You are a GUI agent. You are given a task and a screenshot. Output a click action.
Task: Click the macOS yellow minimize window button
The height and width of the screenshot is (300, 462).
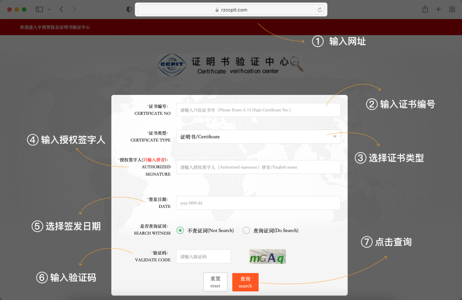pyautogui.click(x=17, y=9)
